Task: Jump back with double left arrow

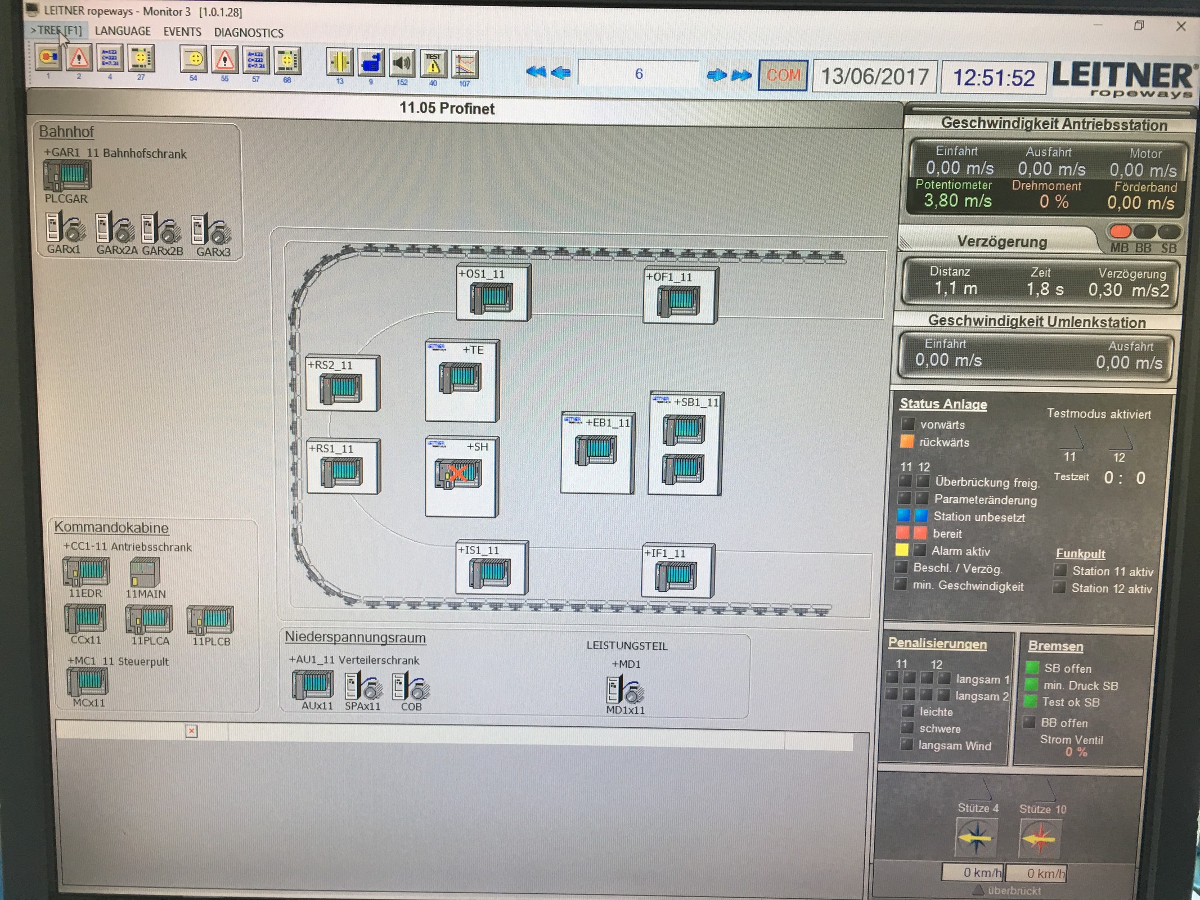Action: point(536,72)
